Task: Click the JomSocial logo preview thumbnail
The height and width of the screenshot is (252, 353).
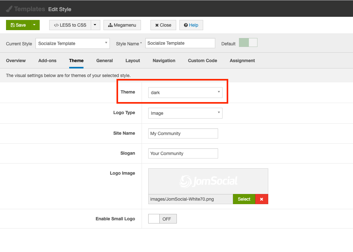Action: point(208,181)
